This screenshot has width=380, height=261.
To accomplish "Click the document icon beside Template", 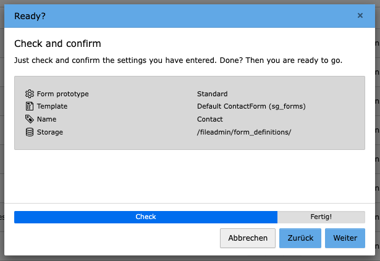I will coord(30,106).
